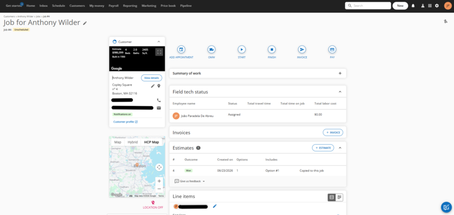Click the Option #1 estimate entry

272,171
